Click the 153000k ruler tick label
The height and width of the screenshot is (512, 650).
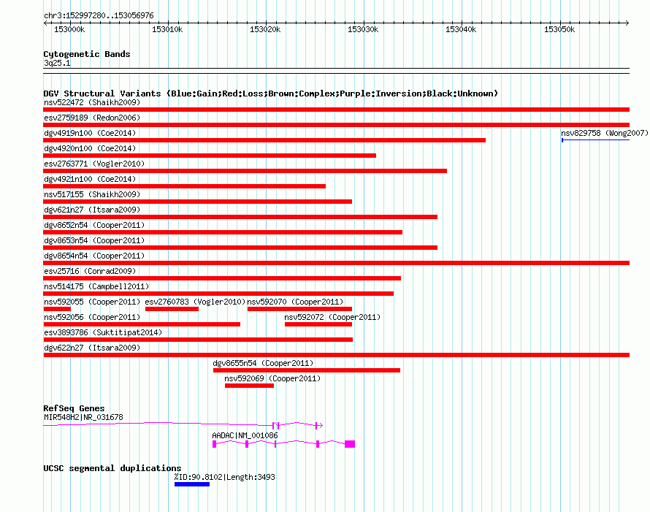tap(69, 29)
